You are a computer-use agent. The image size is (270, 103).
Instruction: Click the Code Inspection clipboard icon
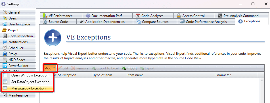click(5, 36)
